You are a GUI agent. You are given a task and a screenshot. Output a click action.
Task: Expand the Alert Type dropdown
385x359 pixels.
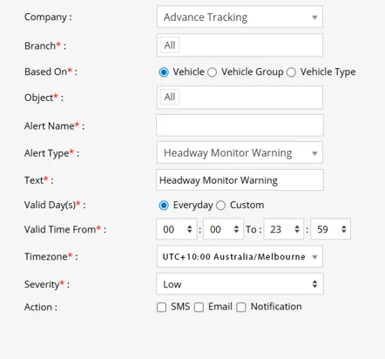240,152
